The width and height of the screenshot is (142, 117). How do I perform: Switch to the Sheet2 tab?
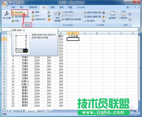pyautogui.click(x=31, y=111)
